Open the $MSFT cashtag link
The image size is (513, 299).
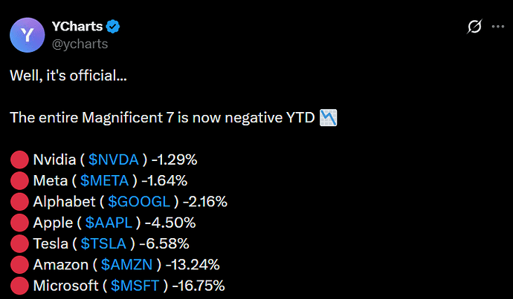pyautogui.click(x=134, y=286)
